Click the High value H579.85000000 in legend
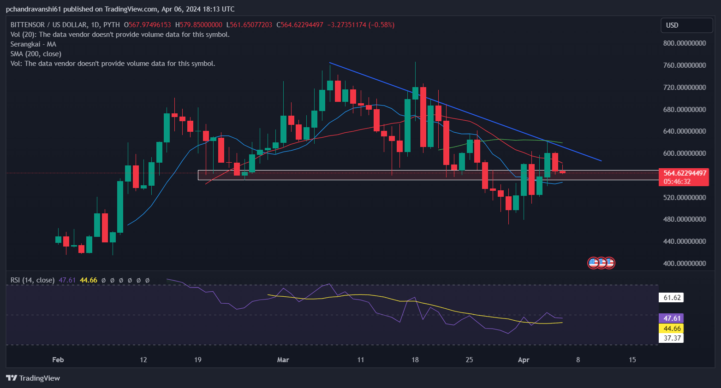721x388 pixels. point(199,25)
